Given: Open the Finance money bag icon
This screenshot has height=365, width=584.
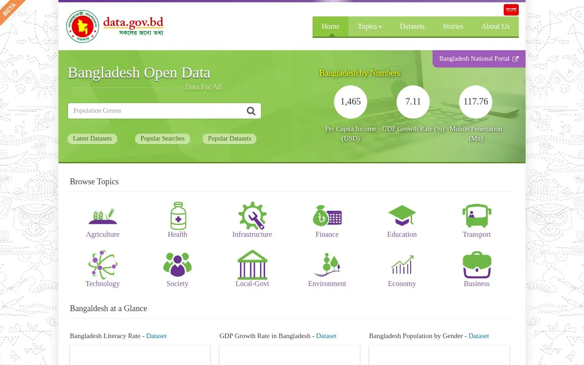Looking at the screenshot, I should tap(327, 216).
